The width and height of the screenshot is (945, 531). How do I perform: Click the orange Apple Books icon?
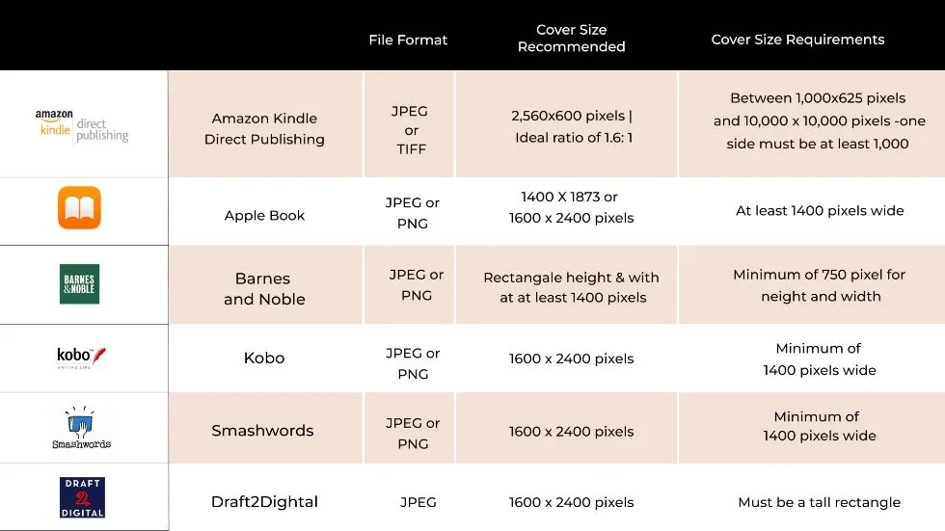pos(79,208)
